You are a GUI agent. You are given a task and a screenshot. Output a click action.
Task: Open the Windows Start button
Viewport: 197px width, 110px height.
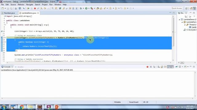pyautogui.click(x=4, y=107)
